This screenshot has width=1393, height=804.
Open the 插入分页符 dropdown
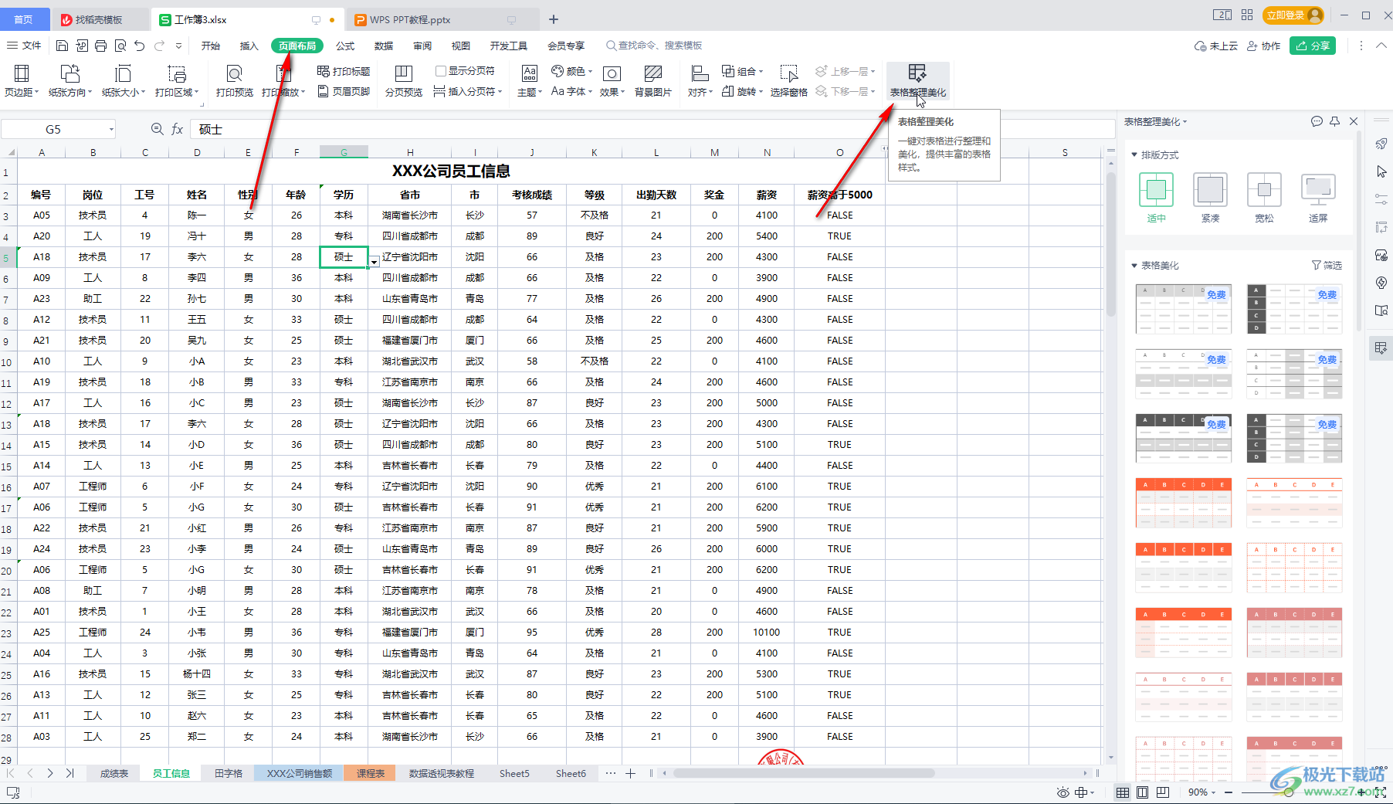tap(468, 92)
